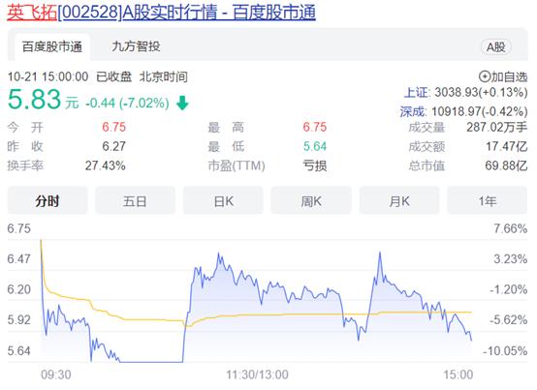Select the 日K chart tab

223,200
